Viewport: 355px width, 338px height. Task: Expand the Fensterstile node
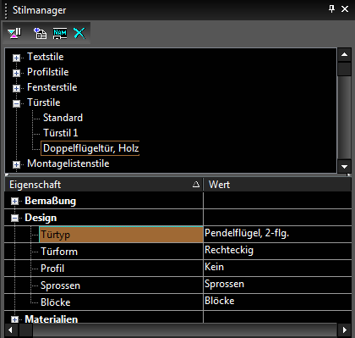(x=16, y=88)
